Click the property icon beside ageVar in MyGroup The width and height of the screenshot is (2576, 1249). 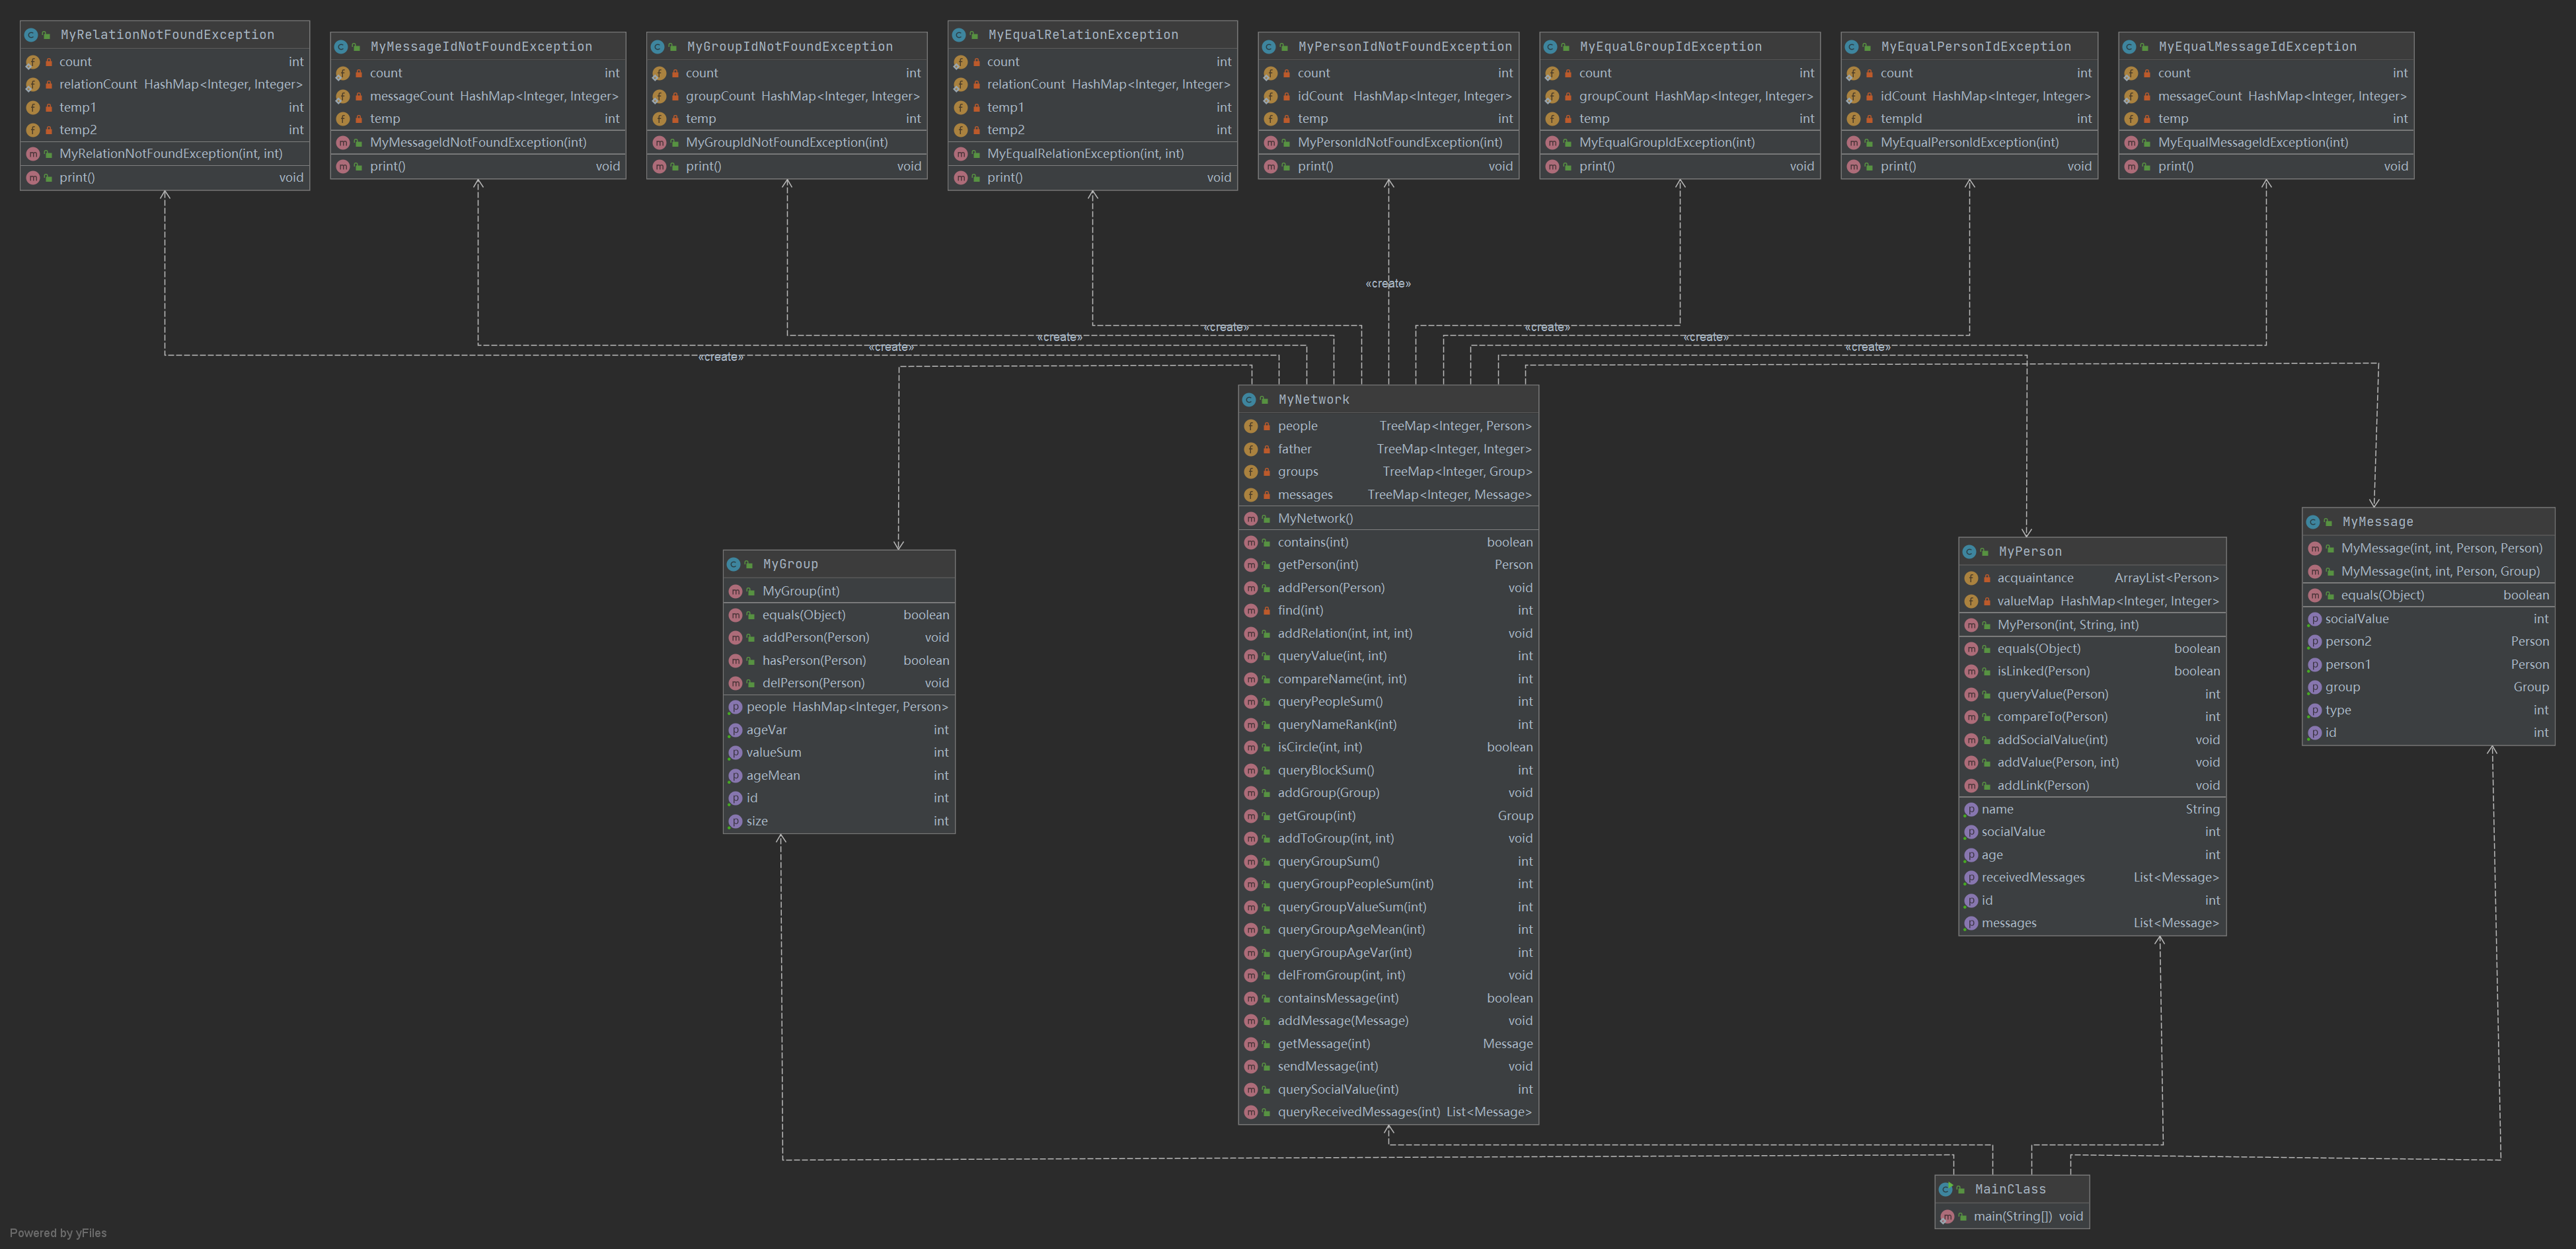(735, 731)
